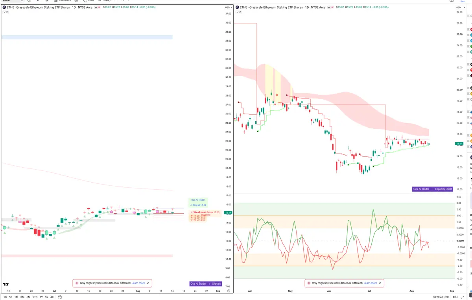Select the 1M time range button

tap(17, 297)
